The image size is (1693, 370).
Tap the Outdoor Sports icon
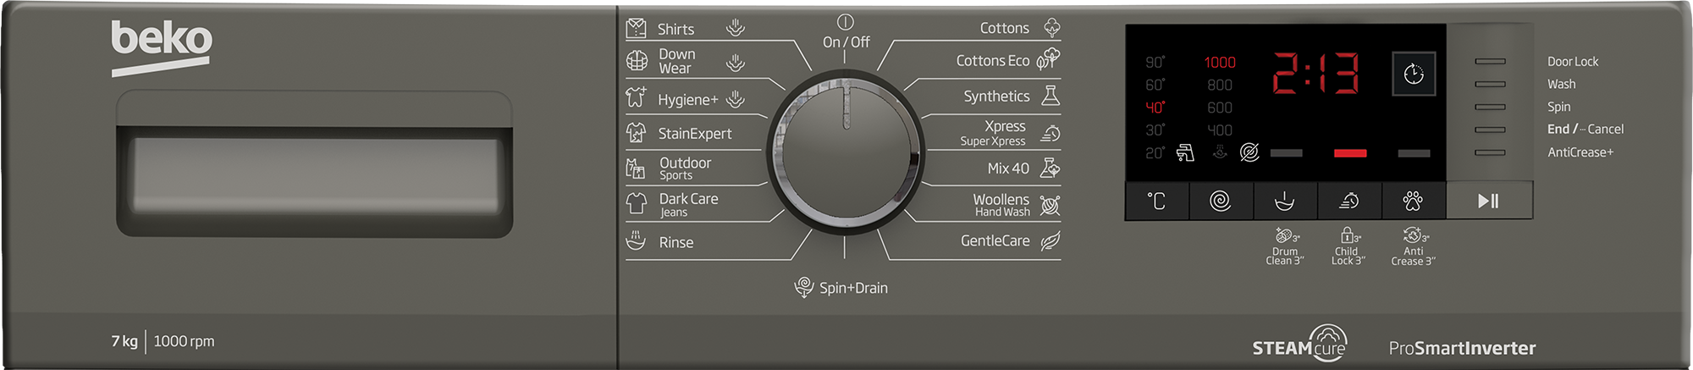[x=636, y=168]
